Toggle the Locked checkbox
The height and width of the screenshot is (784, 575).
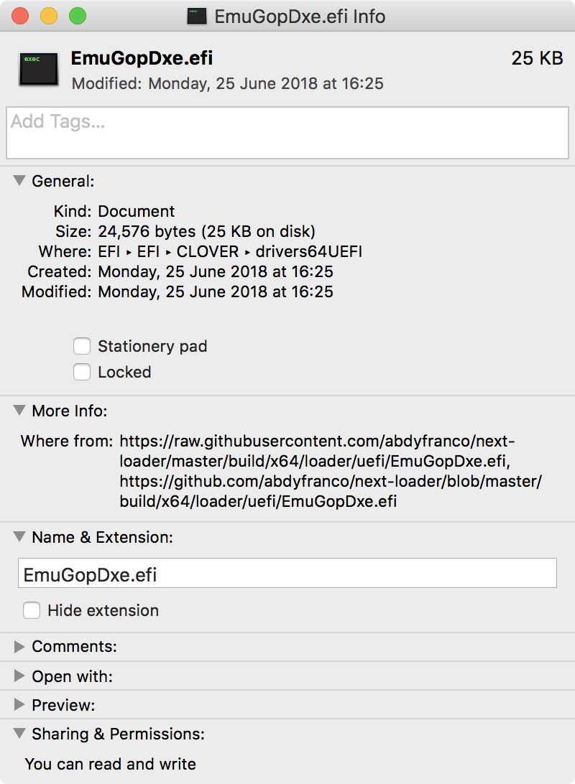pyautogui.click(x=82, y=373)
